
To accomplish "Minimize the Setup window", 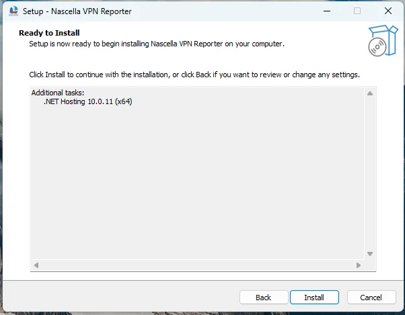I will pos(327,11).
